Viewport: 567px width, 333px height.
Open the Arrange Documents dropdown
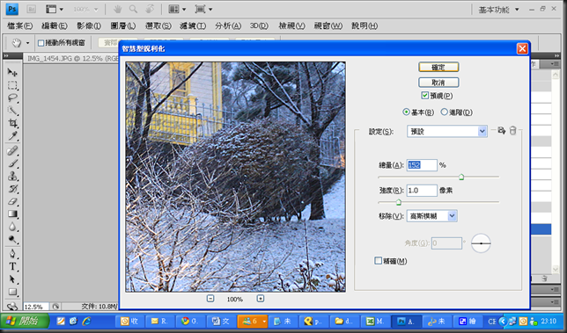pyautogui.click(x=177, y=10)
